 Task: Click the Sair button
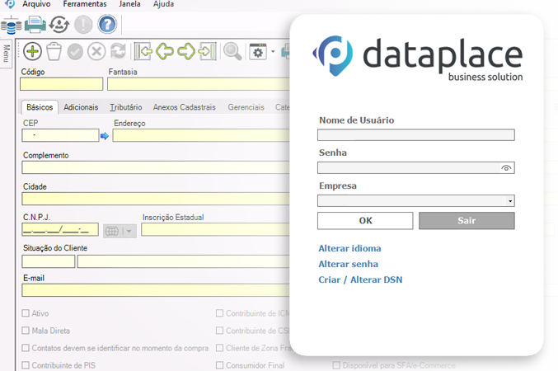tap(467, 221)
